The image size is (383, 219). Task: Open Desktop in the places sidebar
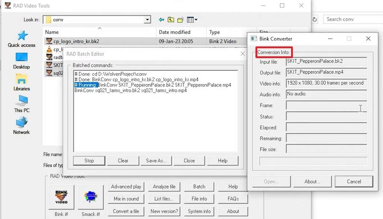(22, 61)
